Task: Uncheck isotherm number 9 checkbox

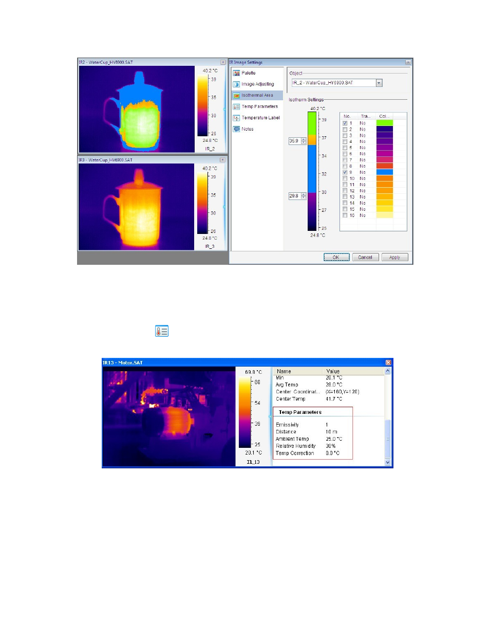Action: coord(345,172)
